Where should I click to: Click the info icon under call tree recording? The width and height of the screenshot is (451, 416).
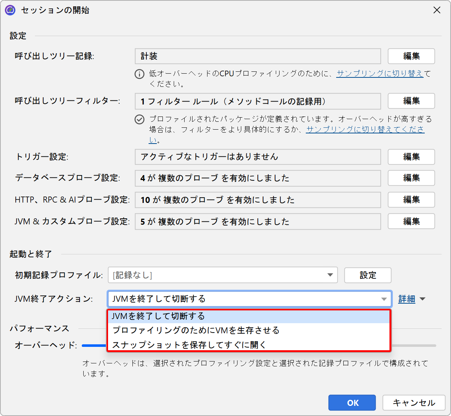point(139,74)
